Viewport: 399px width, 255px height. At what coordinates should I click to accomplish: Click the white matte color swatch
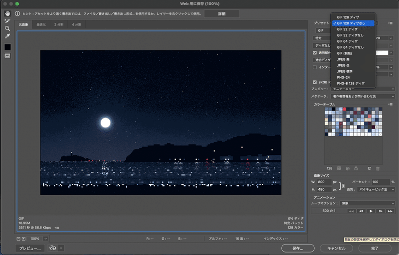tap(382, 53)
